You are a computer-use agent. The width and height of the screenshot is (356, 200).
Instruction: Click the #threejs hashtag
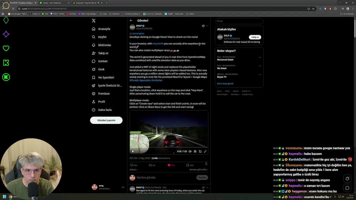point(134,80)
